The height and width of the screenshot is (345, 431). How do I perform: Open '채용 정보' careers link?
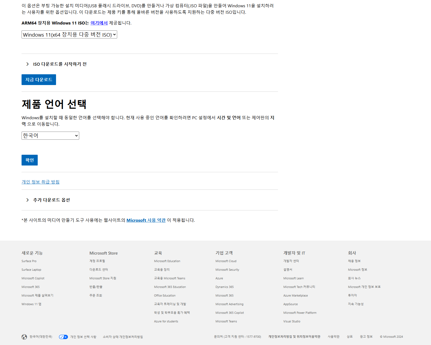click(x=354, y=261)
